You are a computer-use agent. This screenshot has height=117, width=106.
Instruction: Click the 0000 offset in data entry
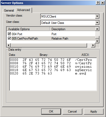(x=14, y=60)
